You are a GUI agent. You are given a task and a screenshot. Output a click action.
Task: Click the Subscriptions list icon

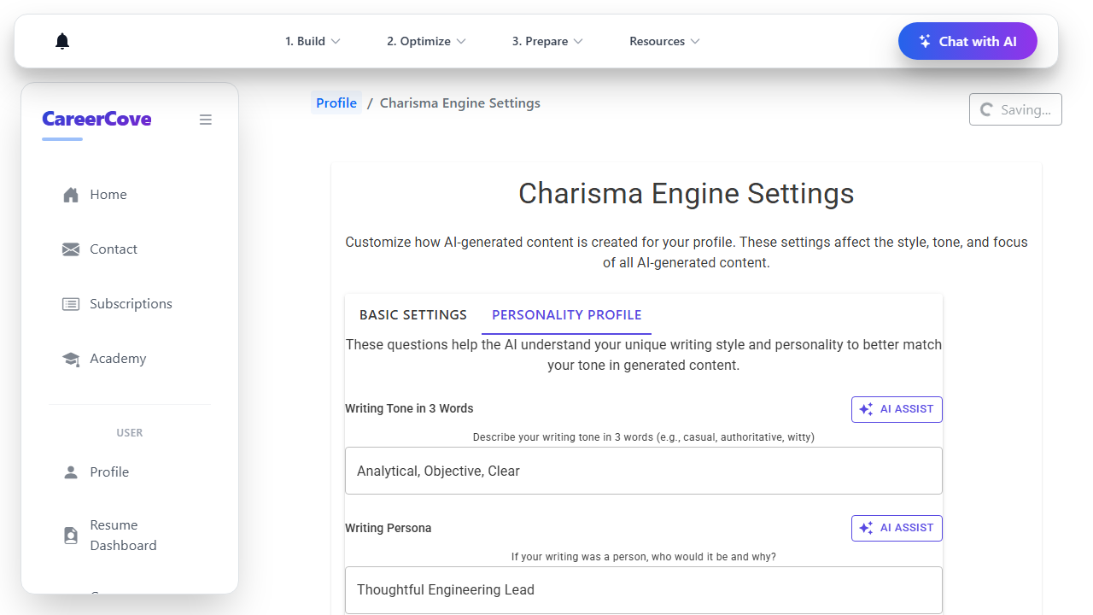tap(71, 304)
